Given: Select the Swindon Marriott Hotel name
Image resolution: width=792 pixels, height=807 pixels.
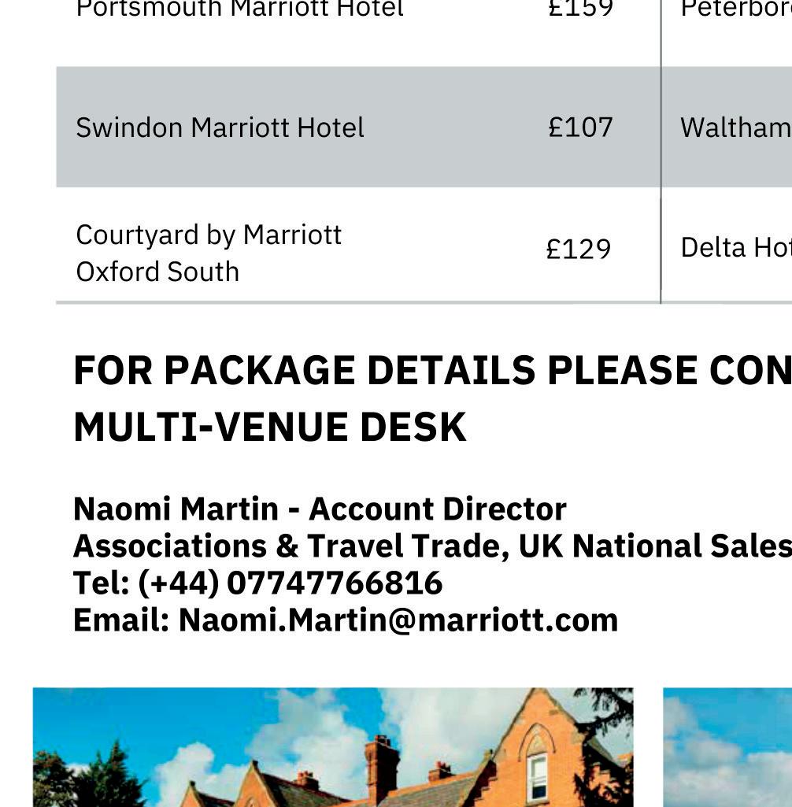Looking at the screenshot, I should pyautogui.click(x=220, y=128).
